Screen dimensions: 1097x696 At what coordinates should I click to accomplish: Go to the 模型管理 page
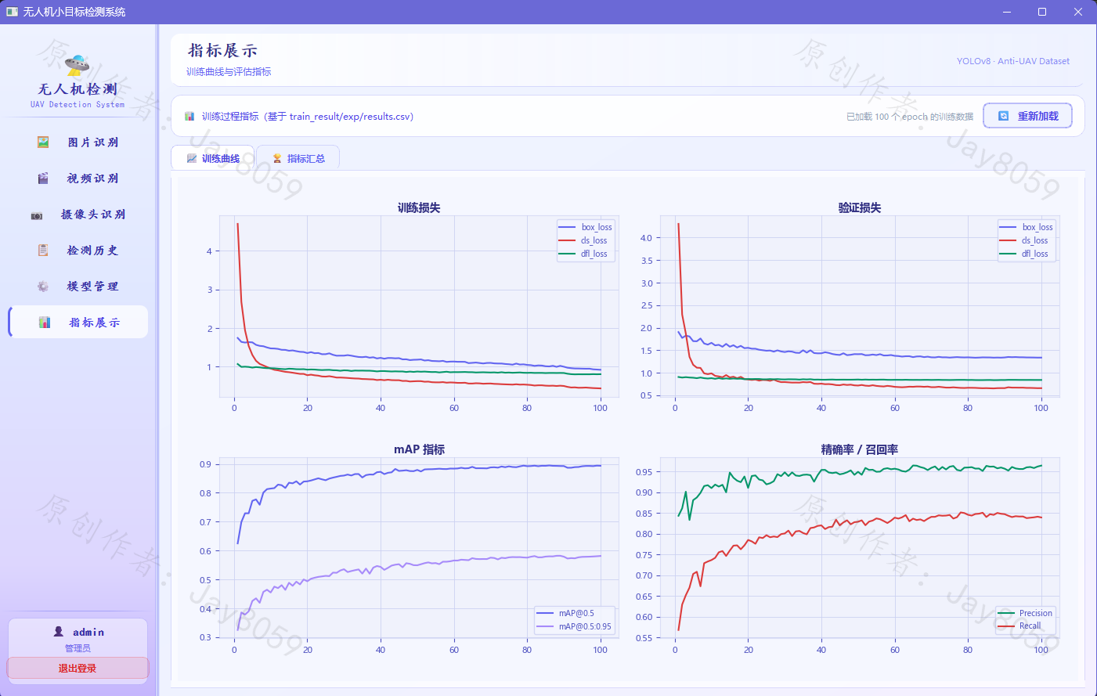tap(78, 287)
